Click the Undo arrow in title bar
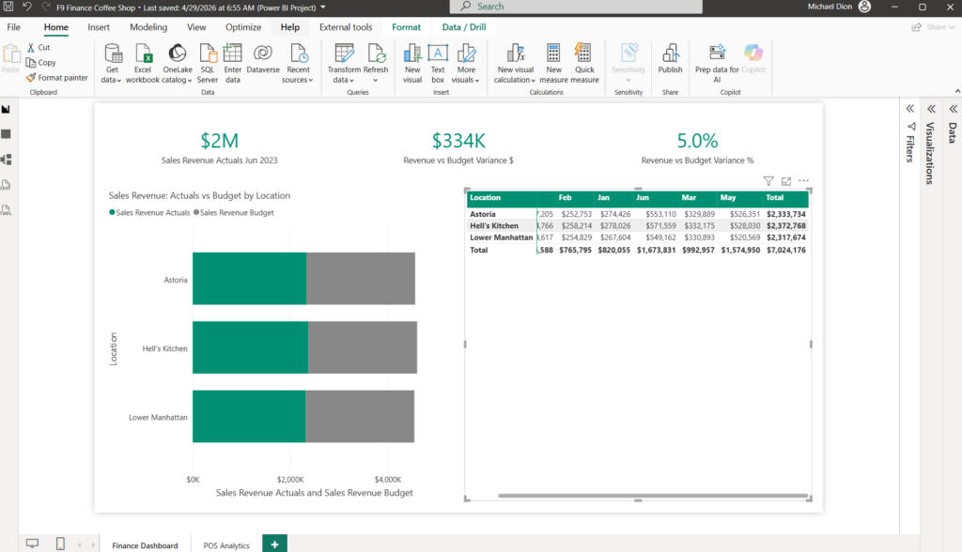962x552 pixels. 27,7
